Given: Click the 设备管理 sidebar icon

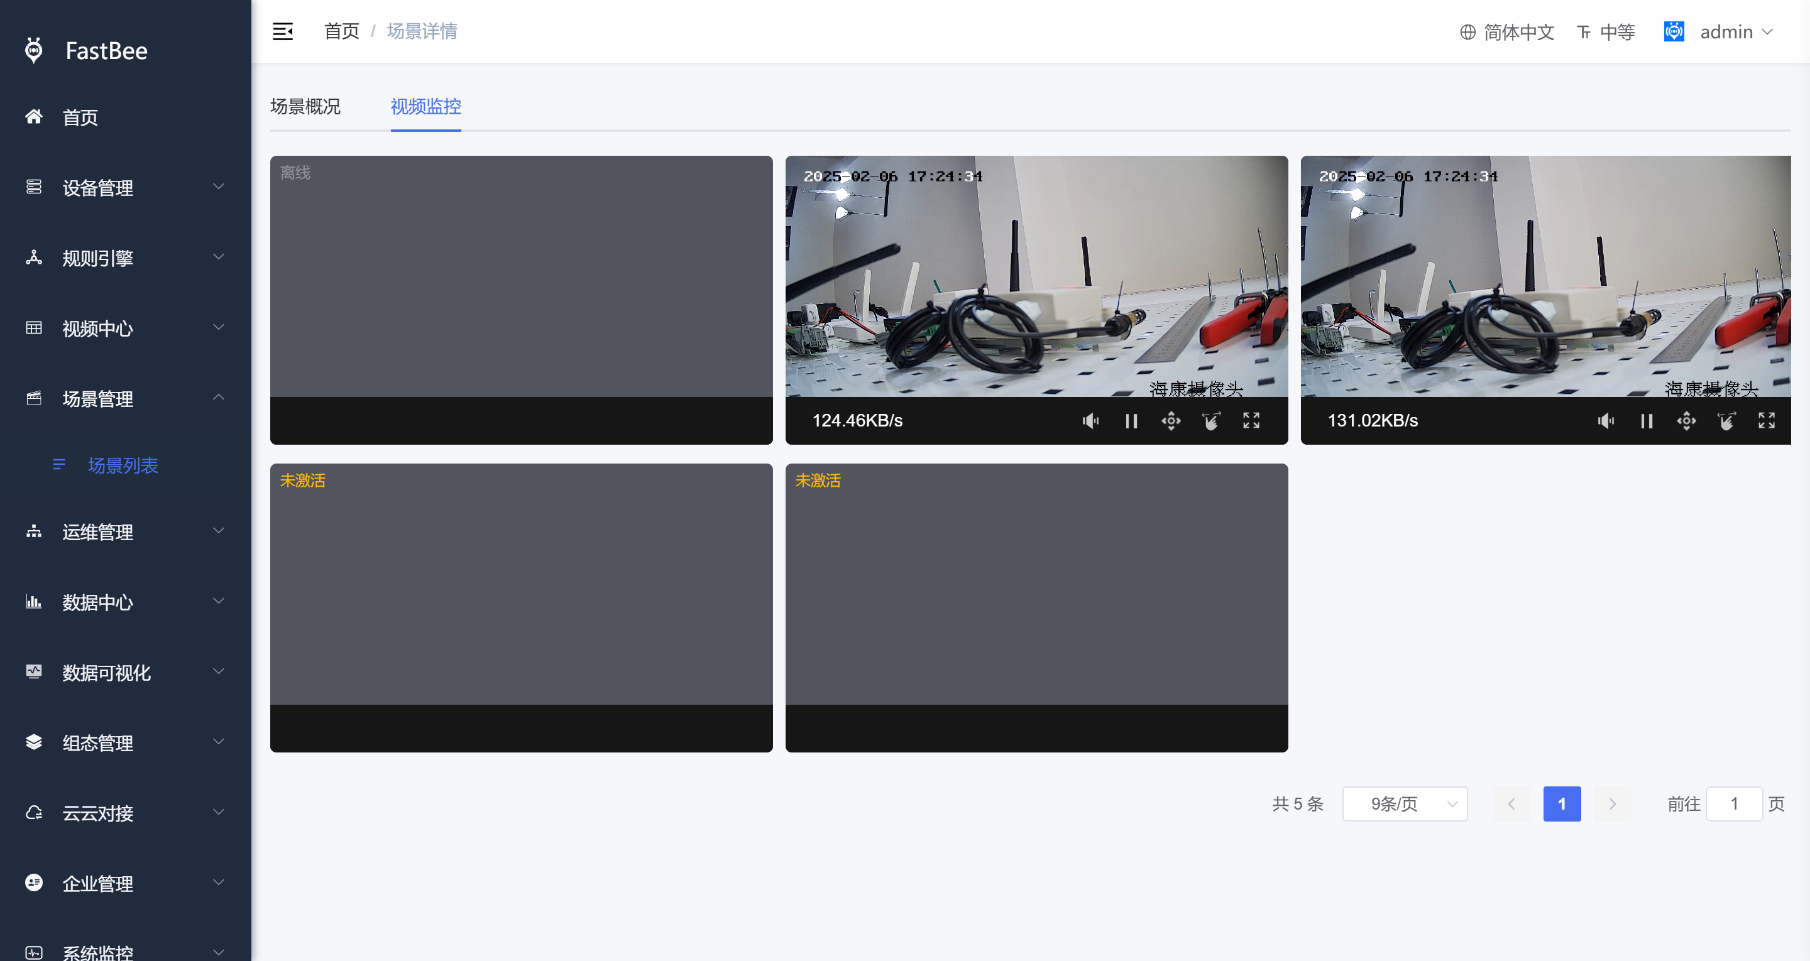Looking at the screenshot, I should (34, 187).
